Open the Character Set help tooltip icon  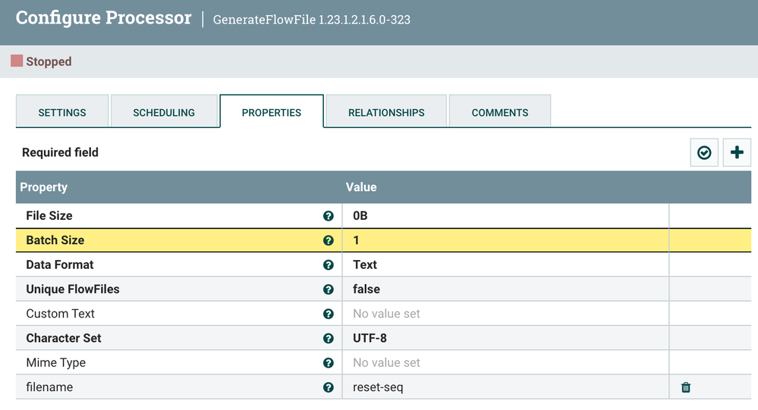[328, 339]
